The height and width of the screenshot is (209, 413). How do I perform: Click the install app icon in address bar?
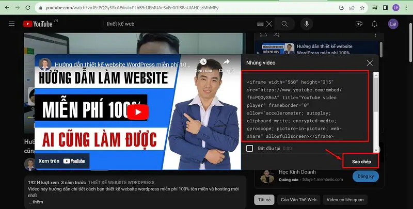(x=342, y=8)
